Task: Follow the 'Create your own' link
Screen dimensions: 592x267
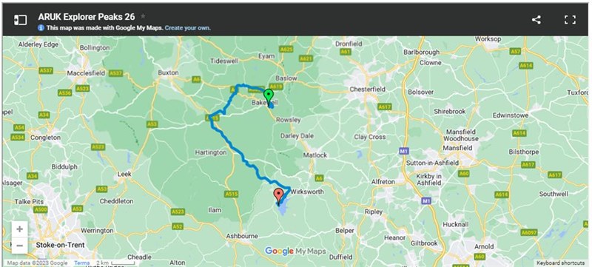Action: (x=188, y=28)
